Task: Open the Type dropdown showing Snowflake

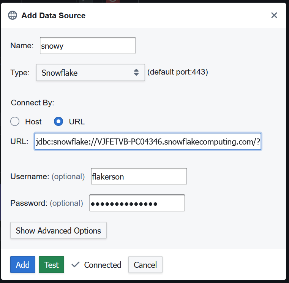Action: pyautogui.click(x=90, y=73)
